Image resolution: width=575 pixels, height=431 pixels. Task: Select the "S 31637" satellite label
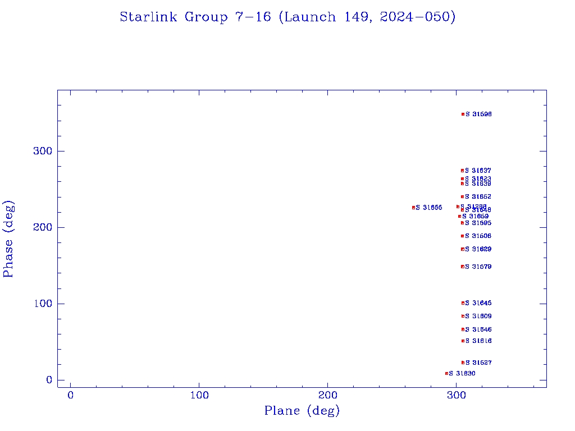[x=478, y=171]
